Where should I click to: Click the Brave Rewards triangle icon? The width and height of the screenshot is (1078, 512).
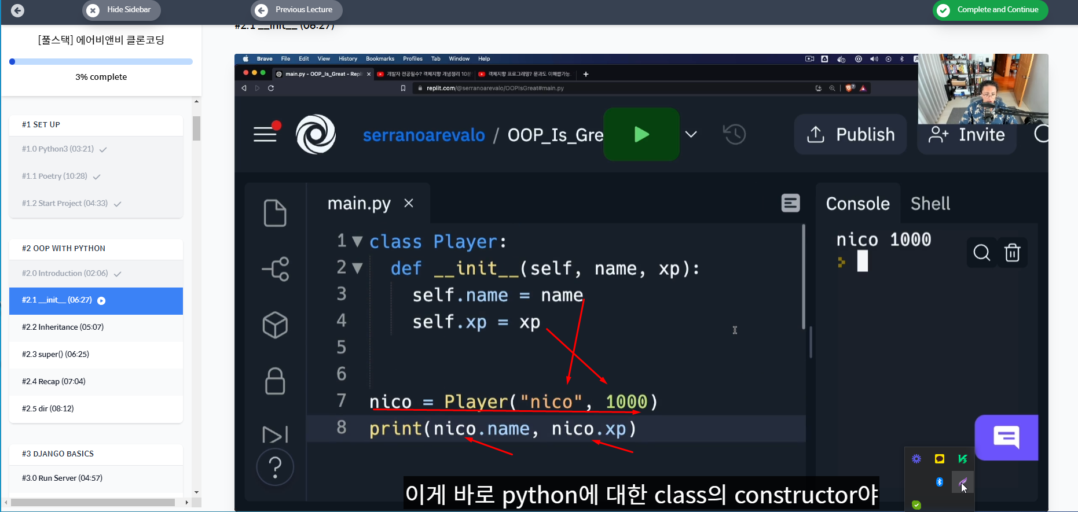point(863,88)
